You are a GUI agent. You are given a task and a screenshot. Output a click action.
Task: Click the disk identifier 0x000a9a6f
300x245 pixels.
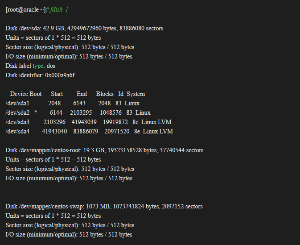click(60, 75)
